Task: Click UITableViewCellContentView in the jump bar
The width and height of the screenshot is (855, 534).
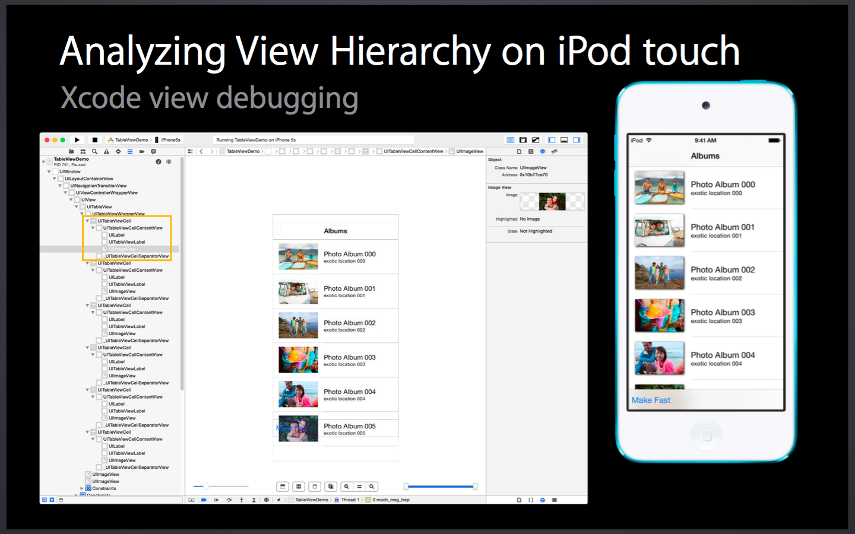Action: click(x=410, y=151)
